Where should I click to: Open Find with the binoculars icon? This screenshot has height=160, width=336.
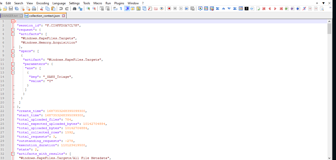click(x=75, y=9)
